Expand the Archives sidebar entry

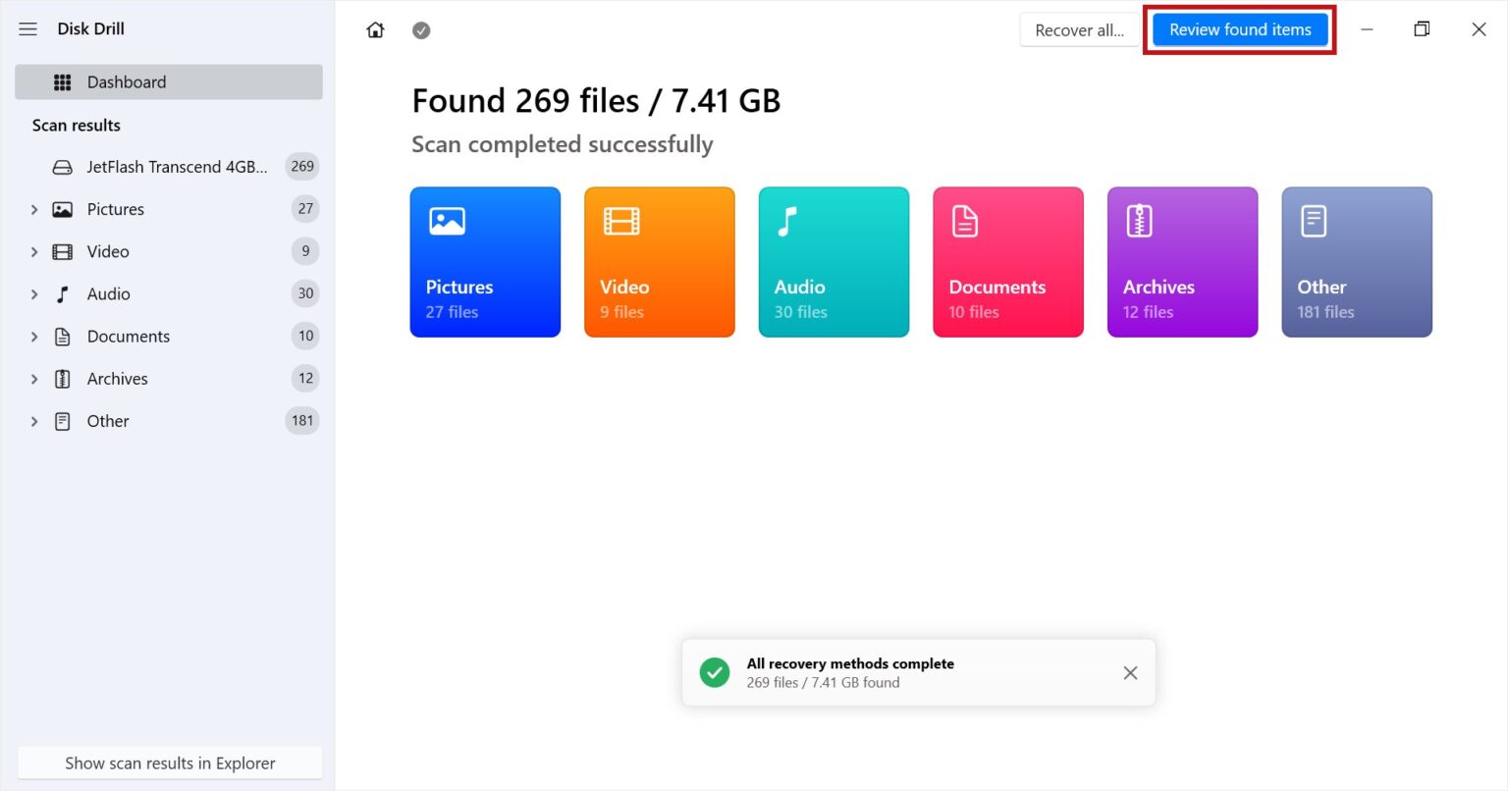point(34,378)
